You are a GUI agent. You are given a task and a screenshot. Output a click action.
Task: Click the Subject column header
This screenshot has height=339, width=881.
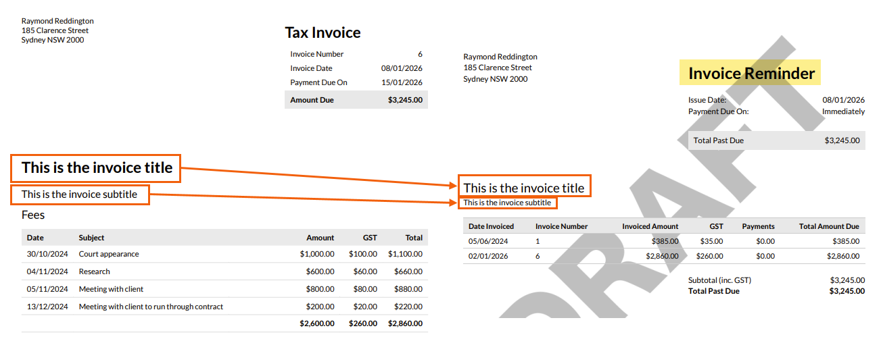point(91,238)
